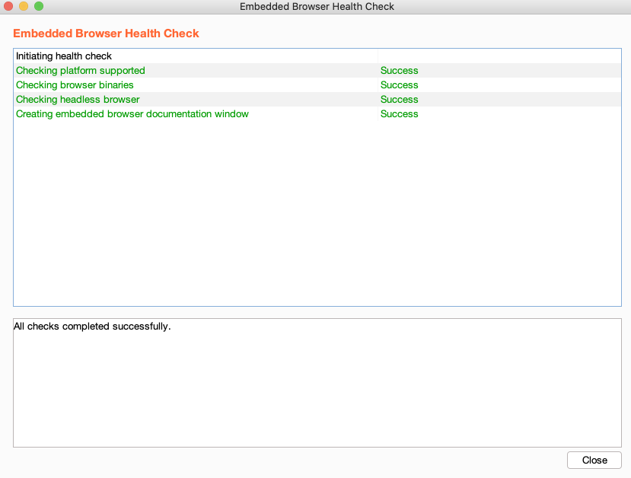This screenshot has width=631, height=478.
Task: Select the 'Checking headless browser' entry
Action: (x=77, y=99)
